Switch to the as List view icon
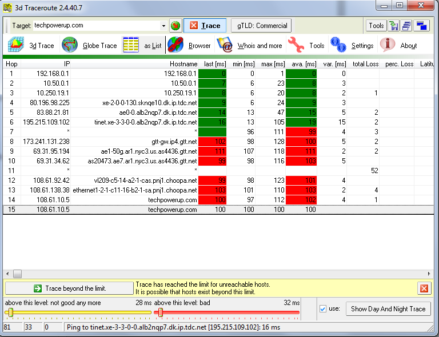This screenshot has height=337, width=439. pyautogui.click(x=131, y=45)
